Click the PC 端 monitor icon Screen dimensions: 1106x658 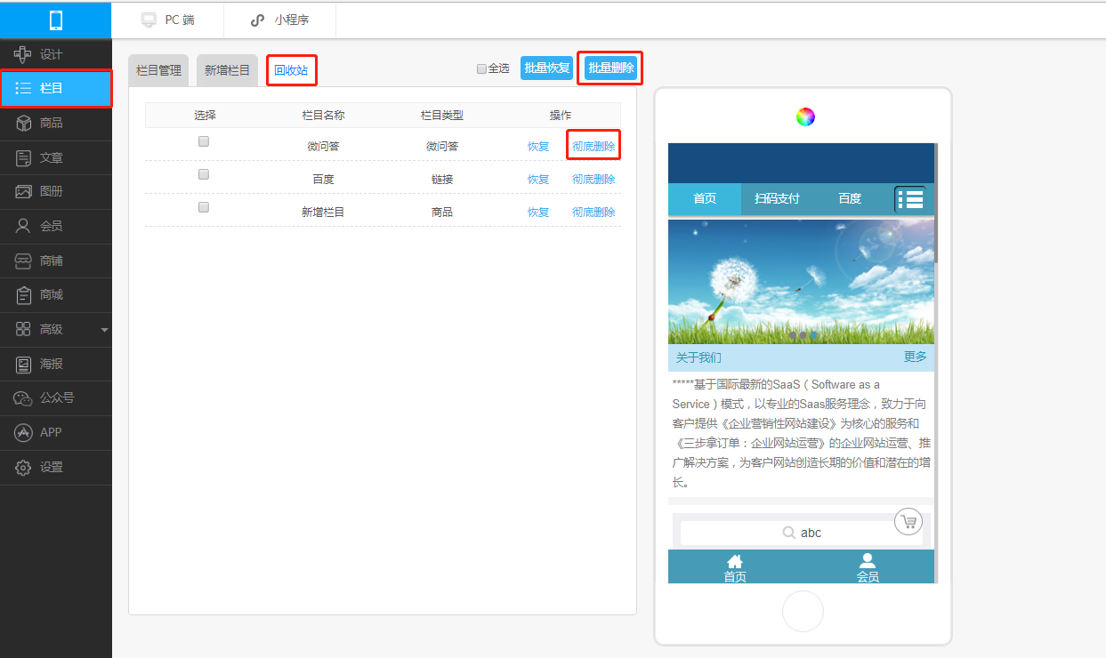coord(149,20)
